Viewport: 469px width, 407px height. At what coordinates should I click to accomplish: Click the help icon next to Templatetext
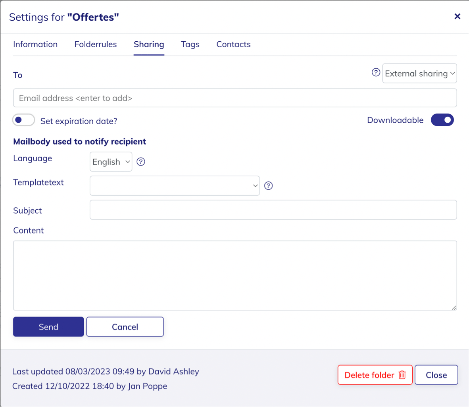click(x=269, y=186)
